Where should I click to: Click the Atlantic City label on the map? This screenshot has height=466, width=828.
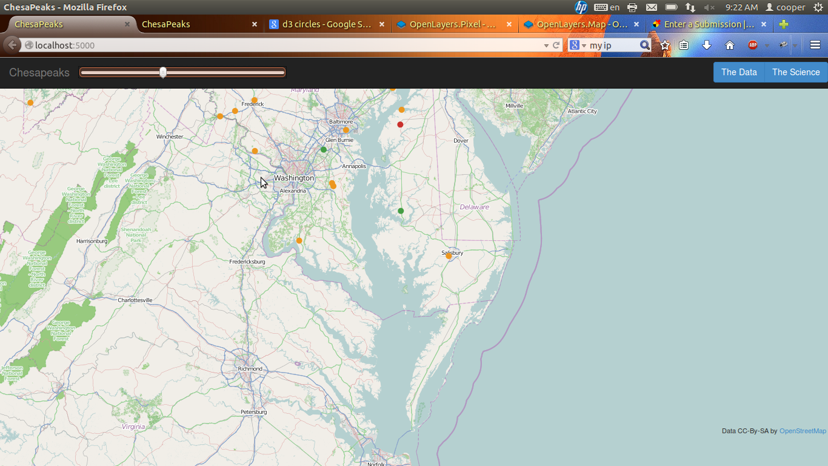582,111
